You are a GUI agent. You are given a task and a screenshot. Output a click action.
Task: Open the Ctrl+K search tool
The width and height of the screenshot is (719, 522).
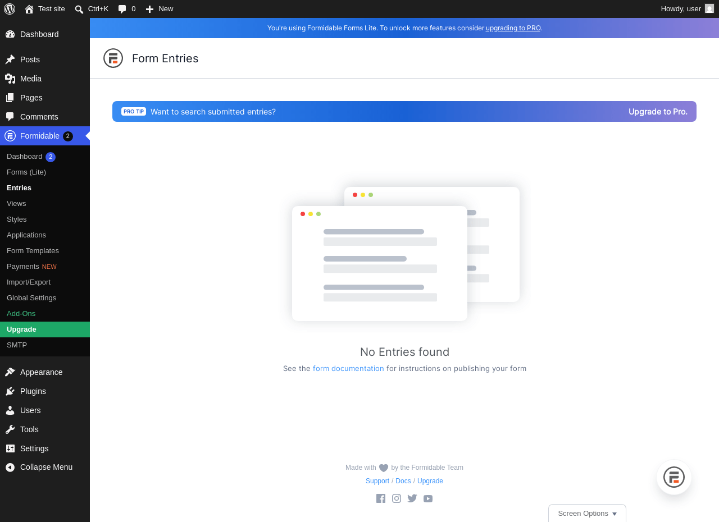92,9
